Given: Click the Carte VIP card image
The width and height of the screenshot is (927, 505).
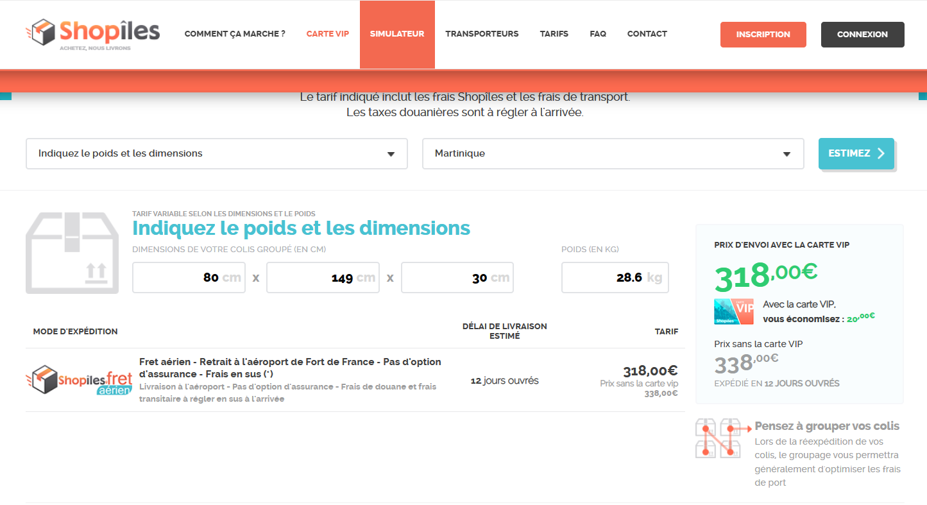Looking at the screenshot, I should pyautogui.click(x=734, y=311).
